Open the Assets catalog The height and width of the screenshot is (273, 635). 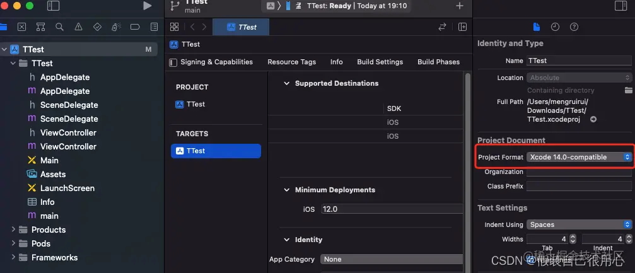click(52, 174)
